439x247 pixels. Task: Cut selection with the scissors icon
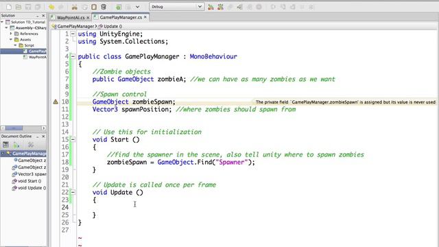click(75, 7)
